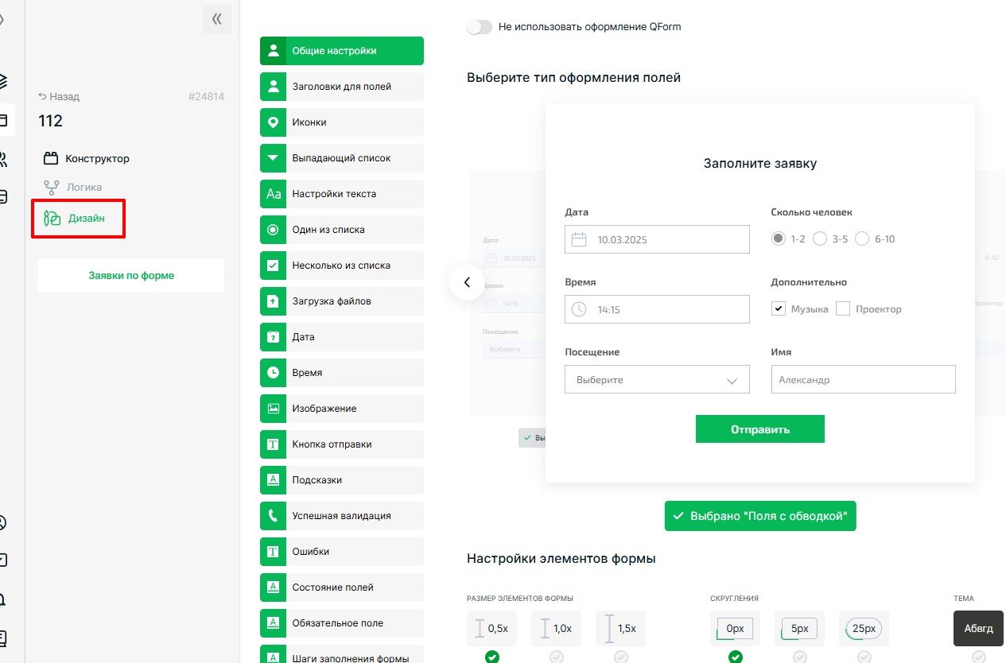This screenshot has width=1006, height=663.
Task: Click the Выпадающий список arrow icon
Action: [x=273, y=158]
